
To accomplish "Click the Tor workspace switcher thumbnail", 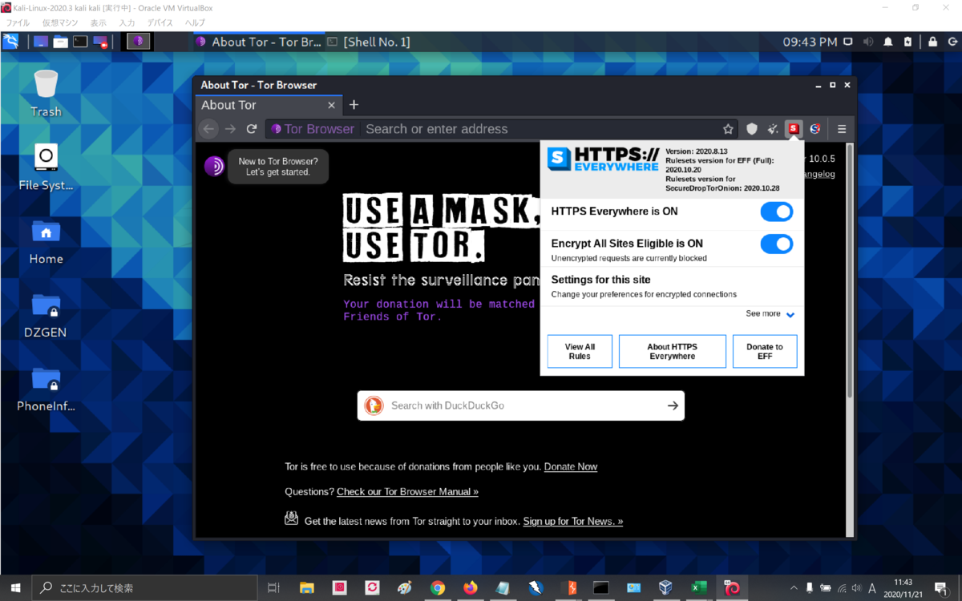I will point(138,42).
